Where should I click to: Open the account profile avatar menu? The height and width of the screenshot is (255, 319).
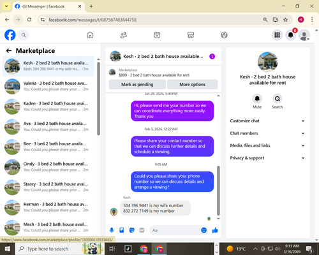(x=304, y=35)
